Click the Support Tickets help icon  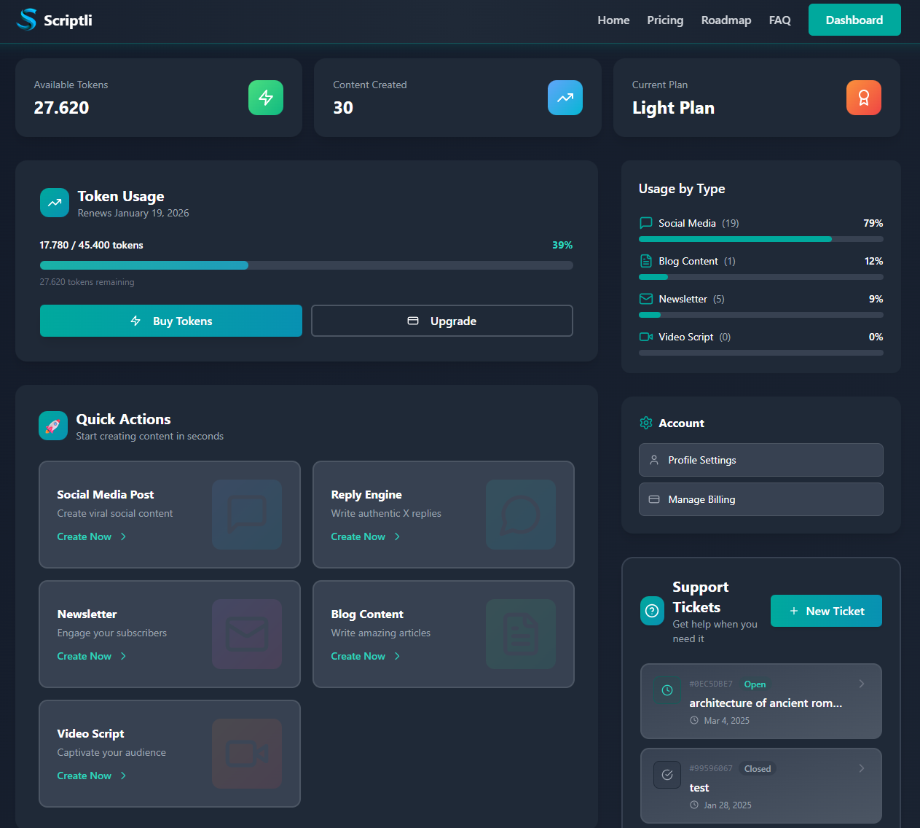click(x=653, y=611)
